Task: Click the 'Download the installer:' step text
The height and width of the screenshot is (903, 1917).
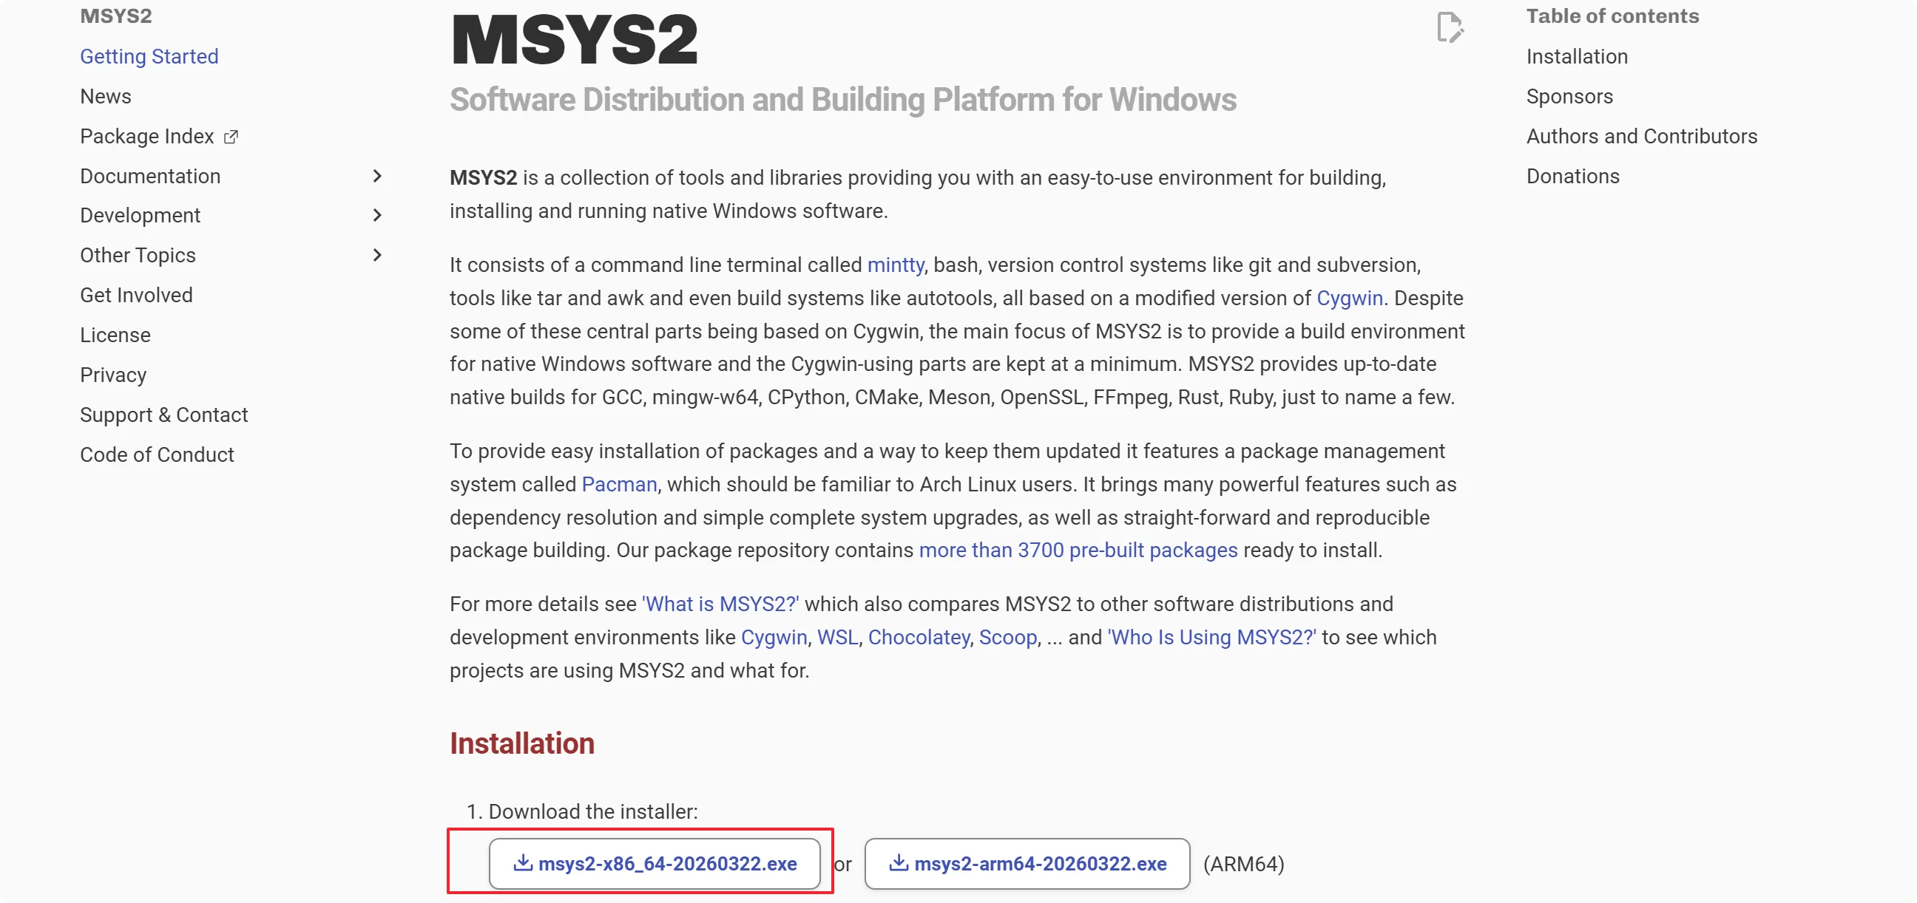Action: tap(593, 811)
